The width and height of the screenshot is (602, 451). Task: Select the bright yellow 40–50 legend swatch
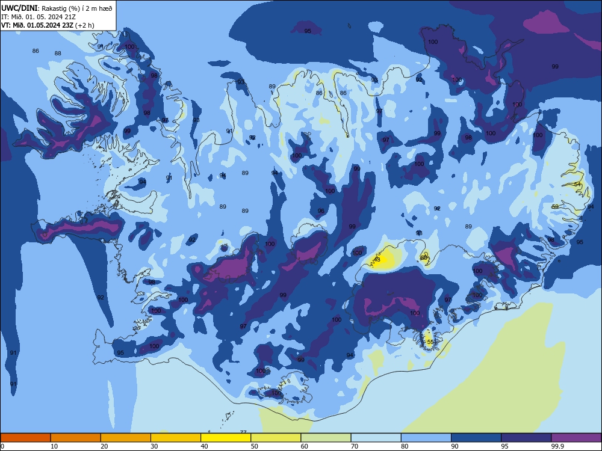point(226,438)
